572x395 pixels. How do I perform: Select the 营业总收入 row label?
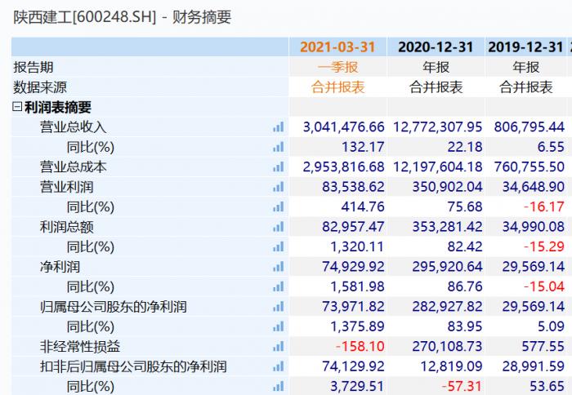[x=73, y=127]
